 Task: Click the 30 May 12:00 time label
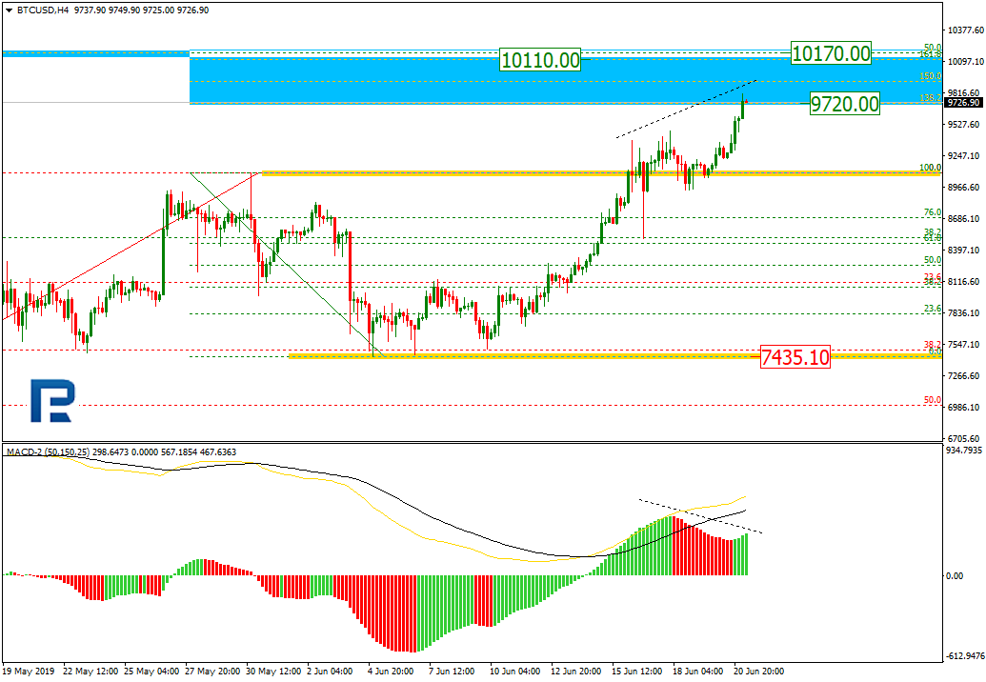(273, 672)
